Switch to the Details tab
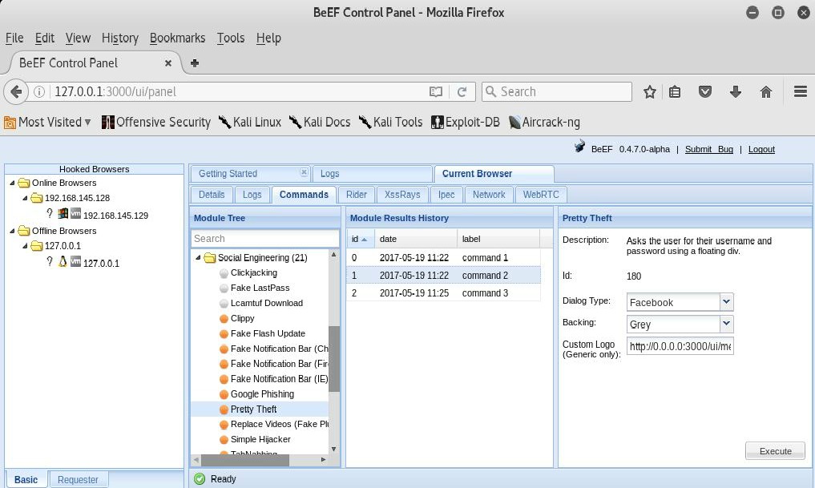Image resolution: width=815 pixels, height=488 pixels. 212,195
